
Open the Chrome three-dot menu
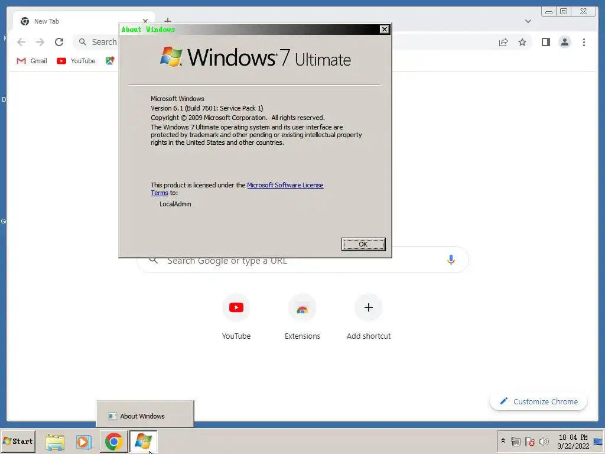584,42
